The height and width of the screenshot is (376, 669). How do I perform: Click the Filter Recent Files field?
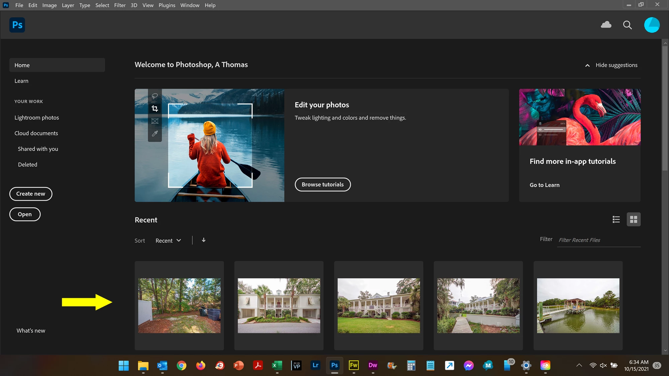598,240
